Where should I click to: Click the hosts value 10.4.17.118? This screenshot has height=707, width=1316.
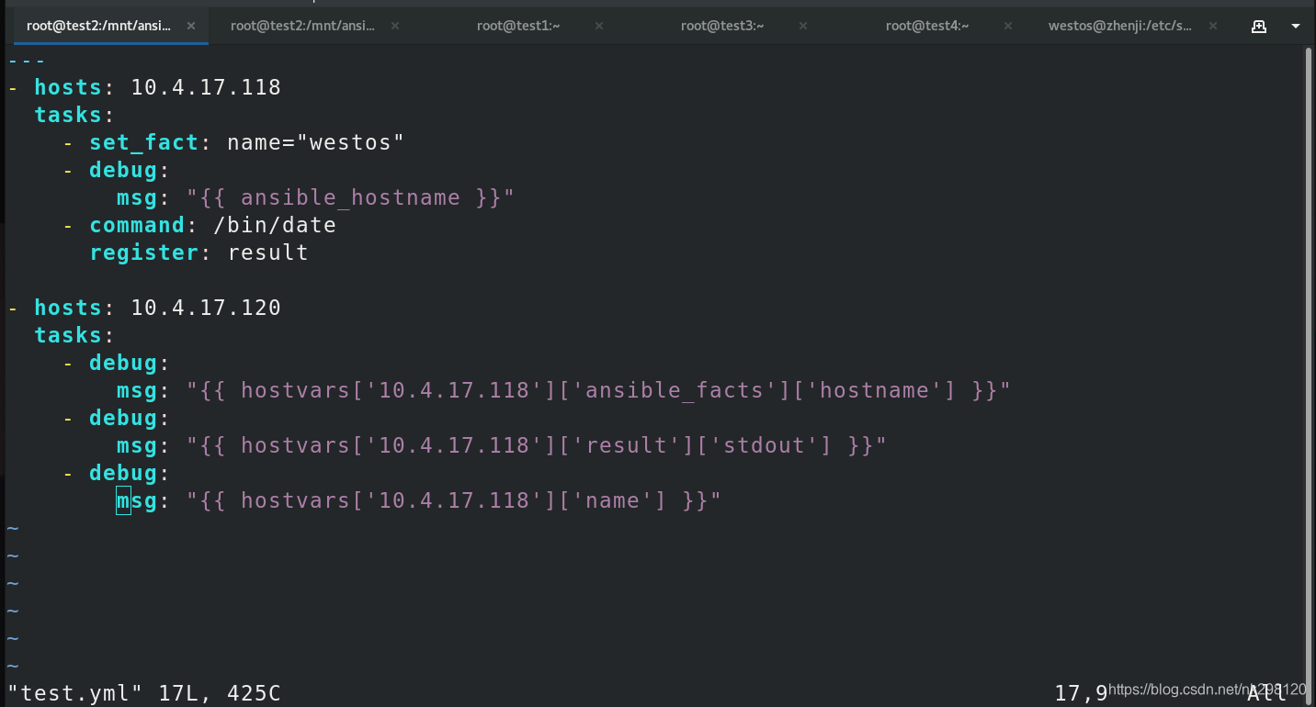tap(206, 87)
